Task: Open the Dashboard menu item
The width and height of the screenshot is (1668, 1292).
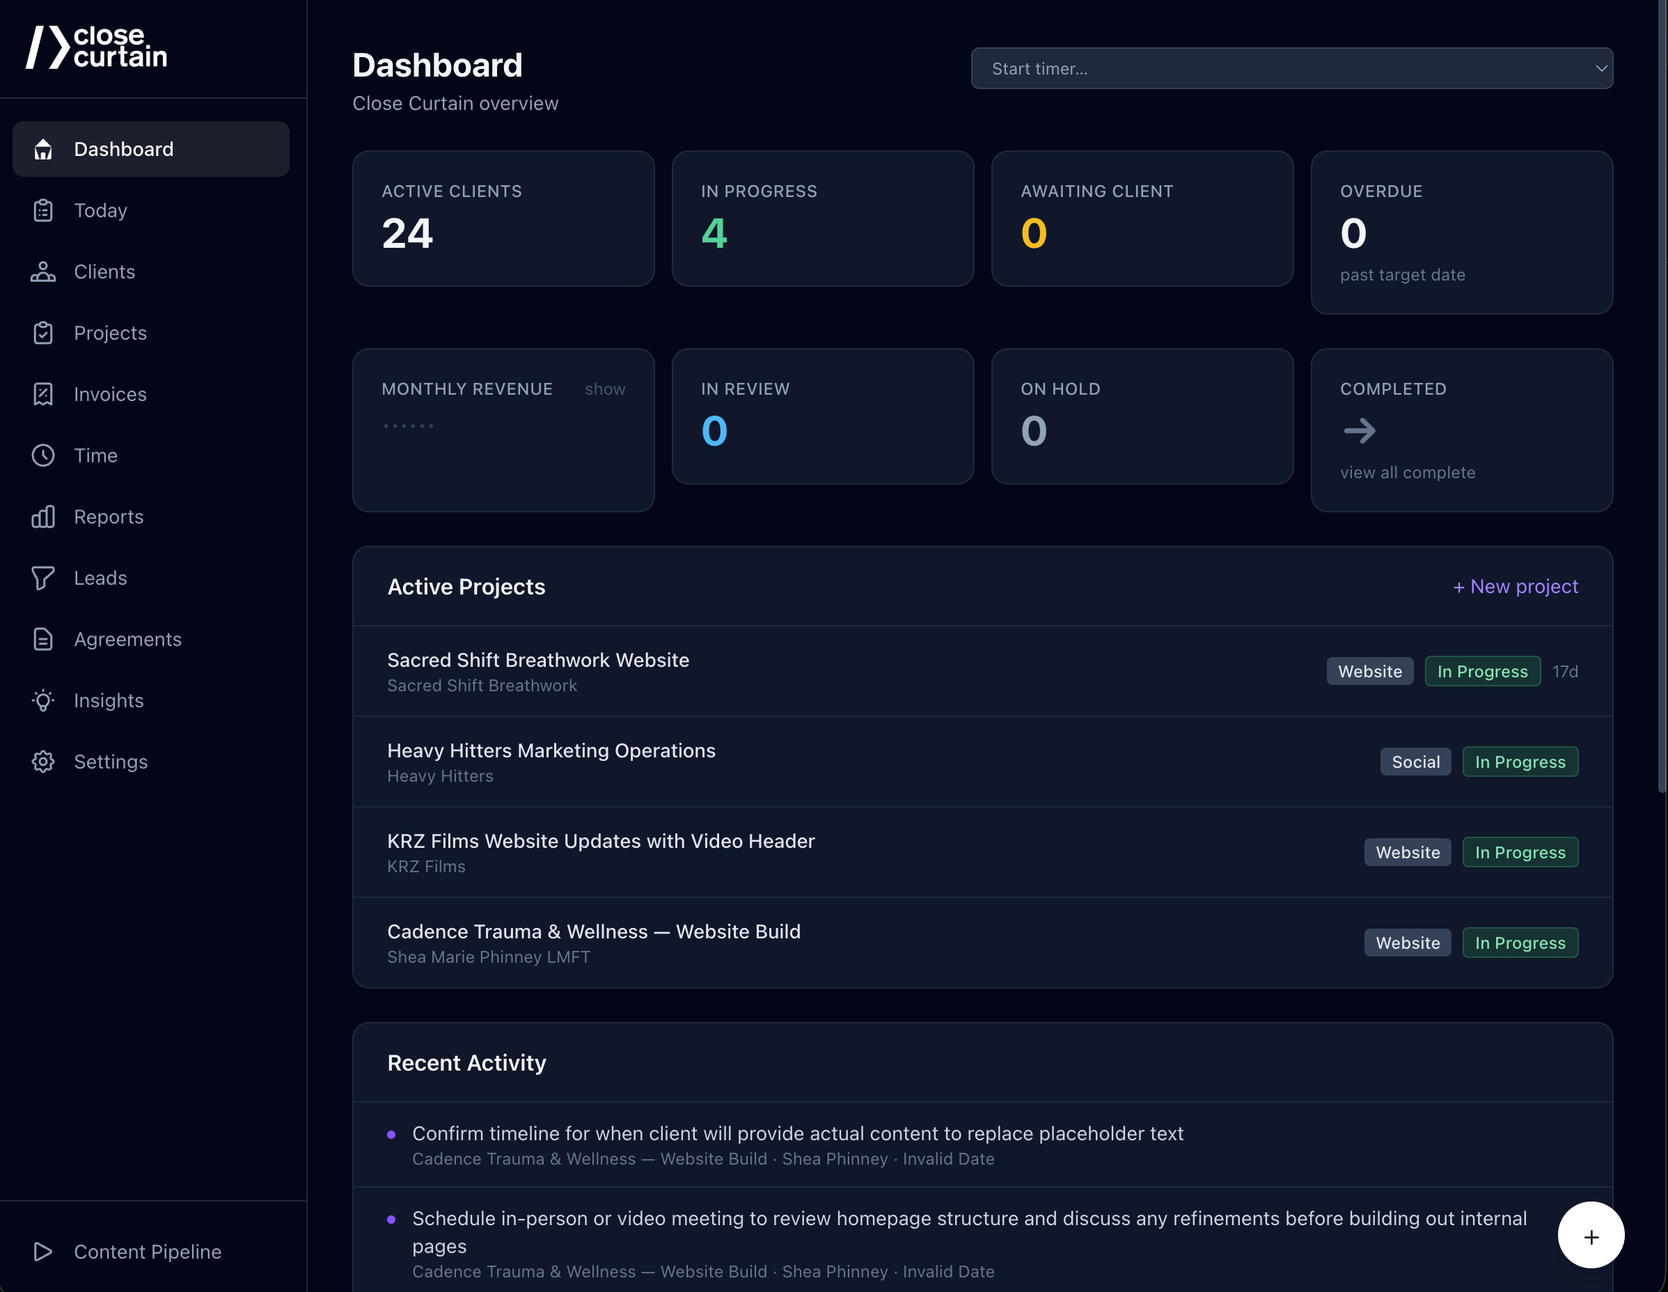Action: [151, 150]
